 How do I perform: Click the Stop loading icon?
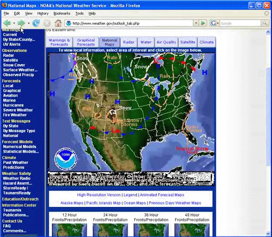[47, 23]
